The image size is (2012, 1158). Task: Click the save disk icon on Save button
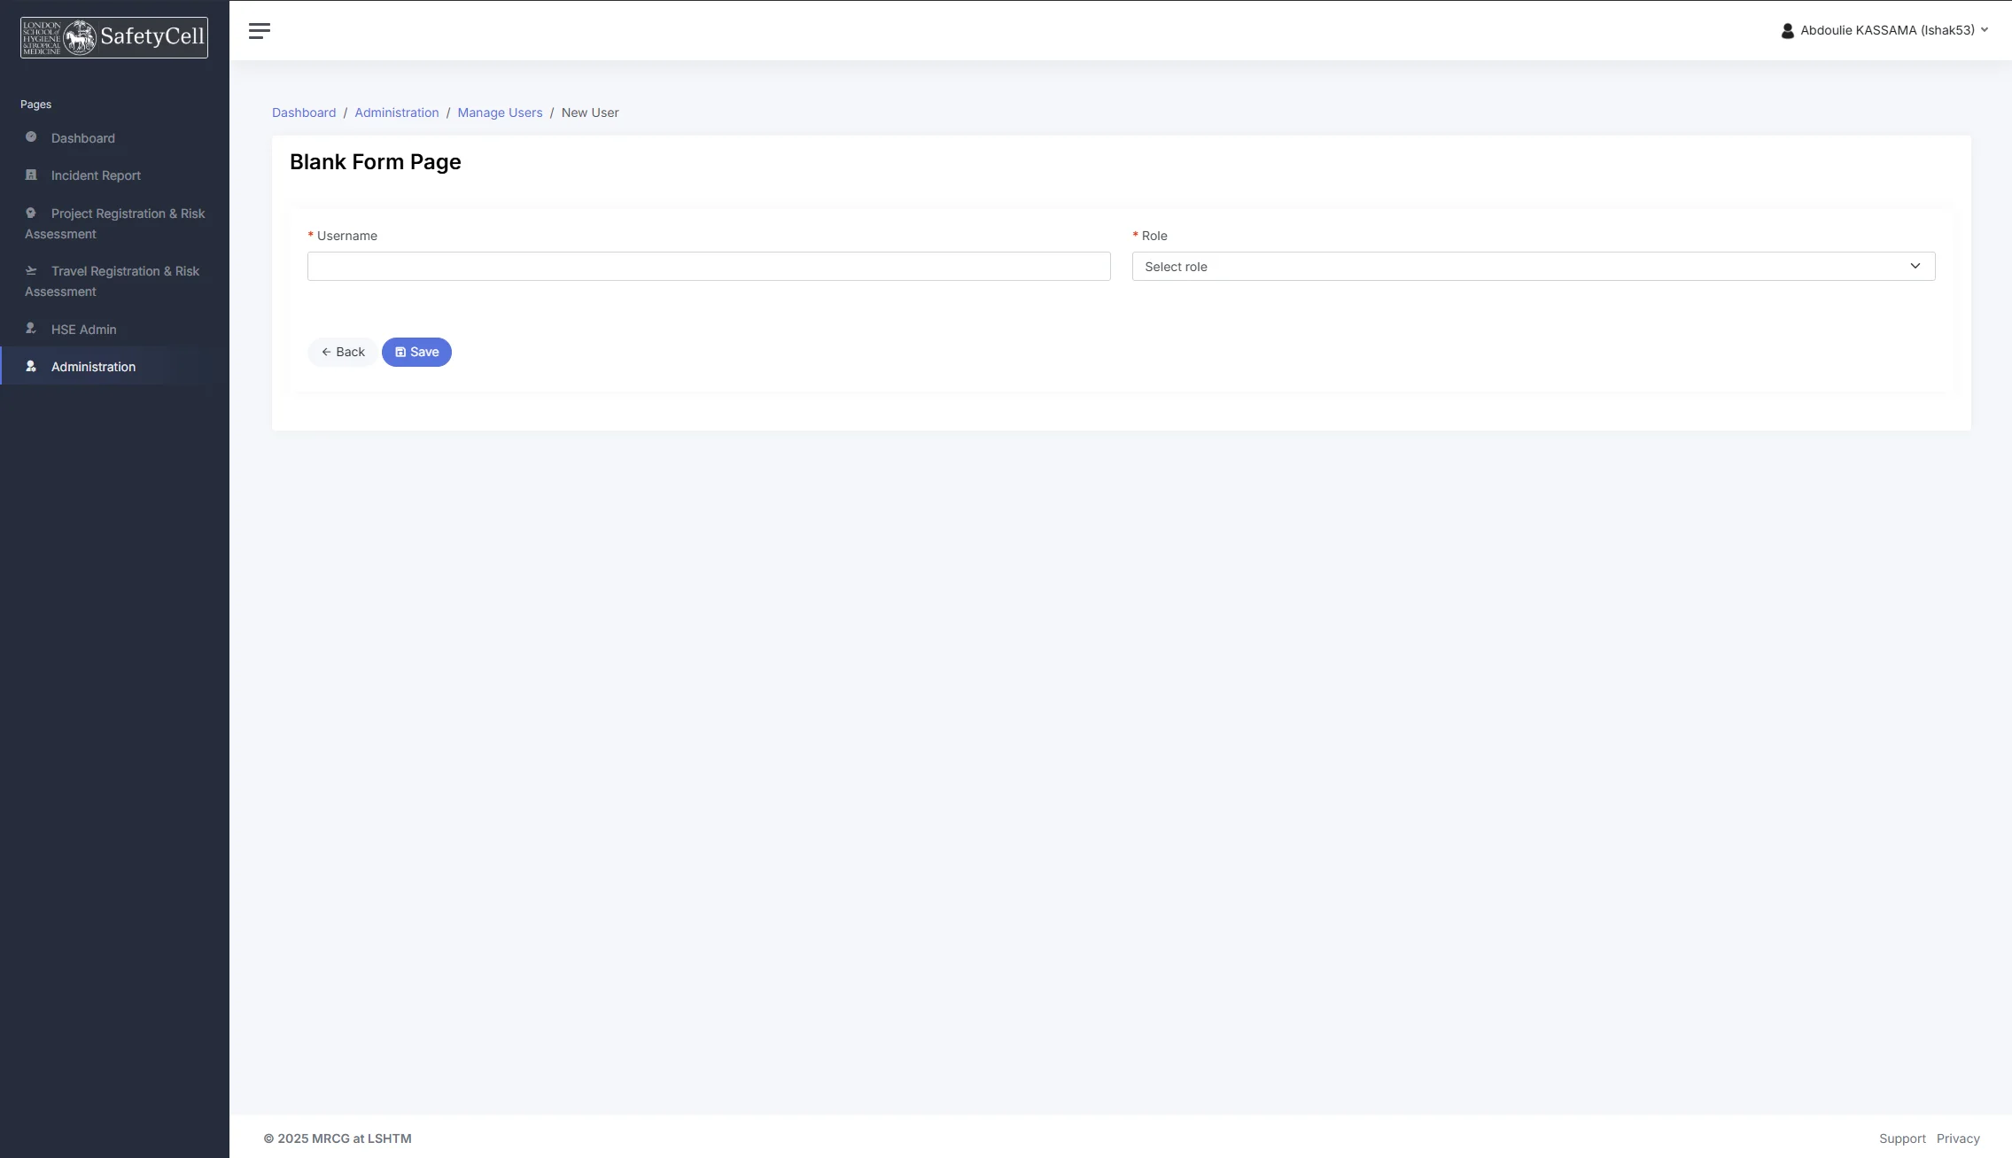(401, 351)
